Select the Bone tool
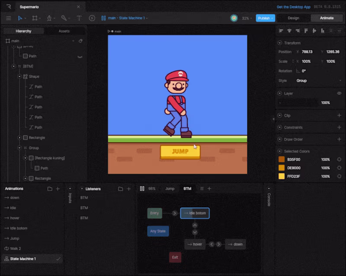Image resolution: width=346 pixels, height=276 pixels. point(64,18)
